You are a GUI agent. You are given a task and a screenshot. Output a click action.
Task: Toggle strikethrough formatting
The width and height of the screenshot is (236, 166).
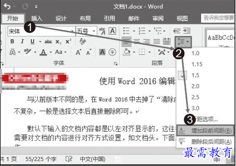48,42
